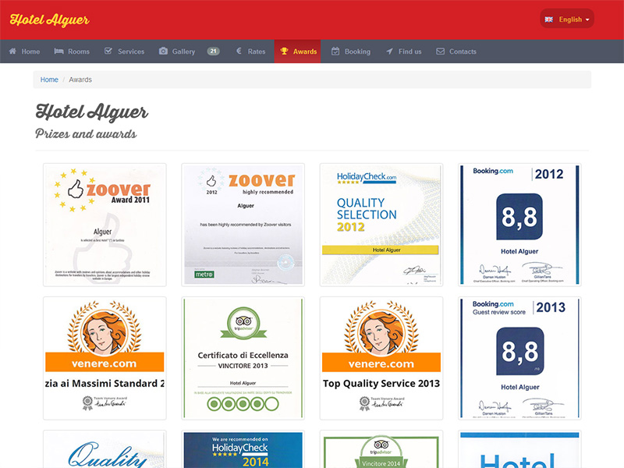The width and height of the screenshot is (624, 468).
Task: Click the calendar icon for Booking
Action: tap(335, 51)
